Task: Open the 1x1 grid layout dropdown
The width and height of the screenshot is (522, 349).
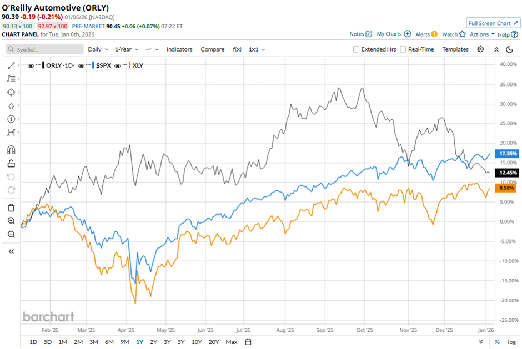Action: point(257,49)
